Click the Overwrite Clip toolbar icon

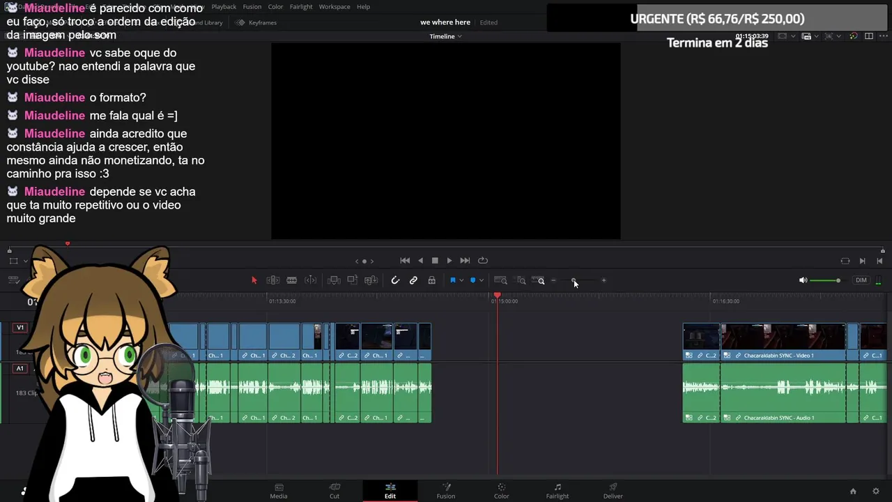coord(352,280)
